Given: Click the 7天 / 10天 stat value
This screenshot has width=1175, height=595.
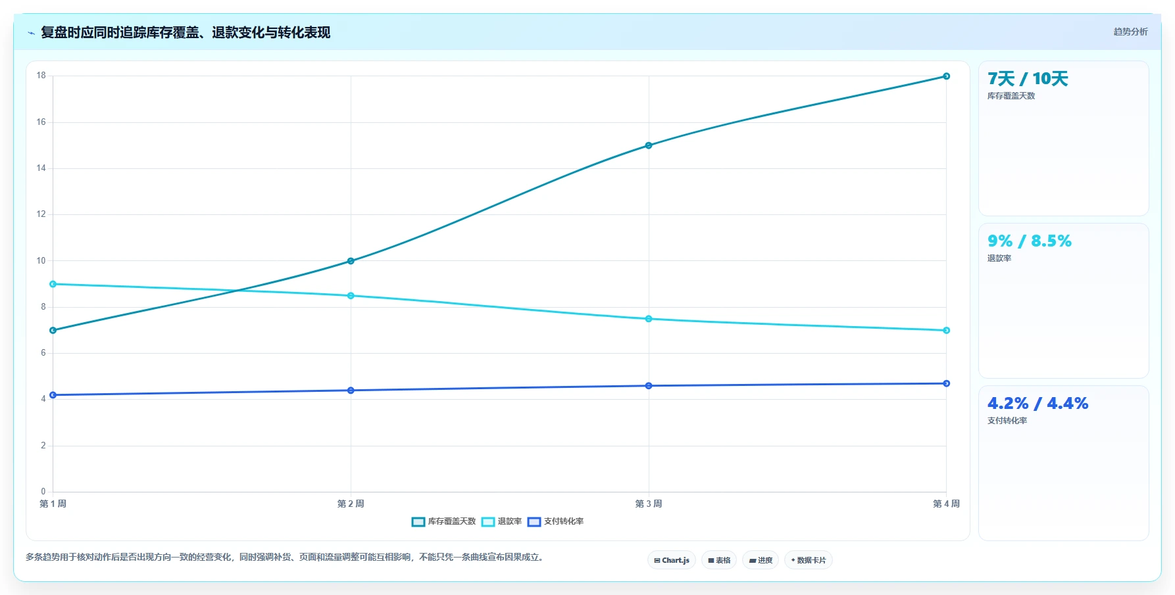Looking at the screenshot, I should (1028, 79).
